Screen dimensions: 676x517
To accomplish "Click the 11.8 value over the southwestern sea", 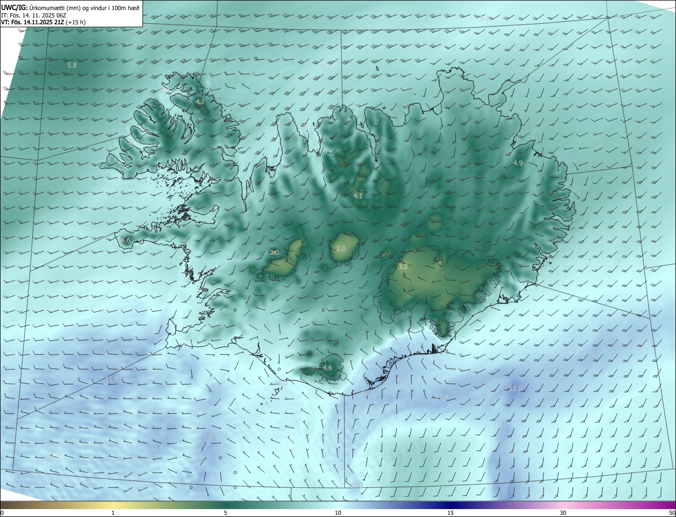I will 112,379.
